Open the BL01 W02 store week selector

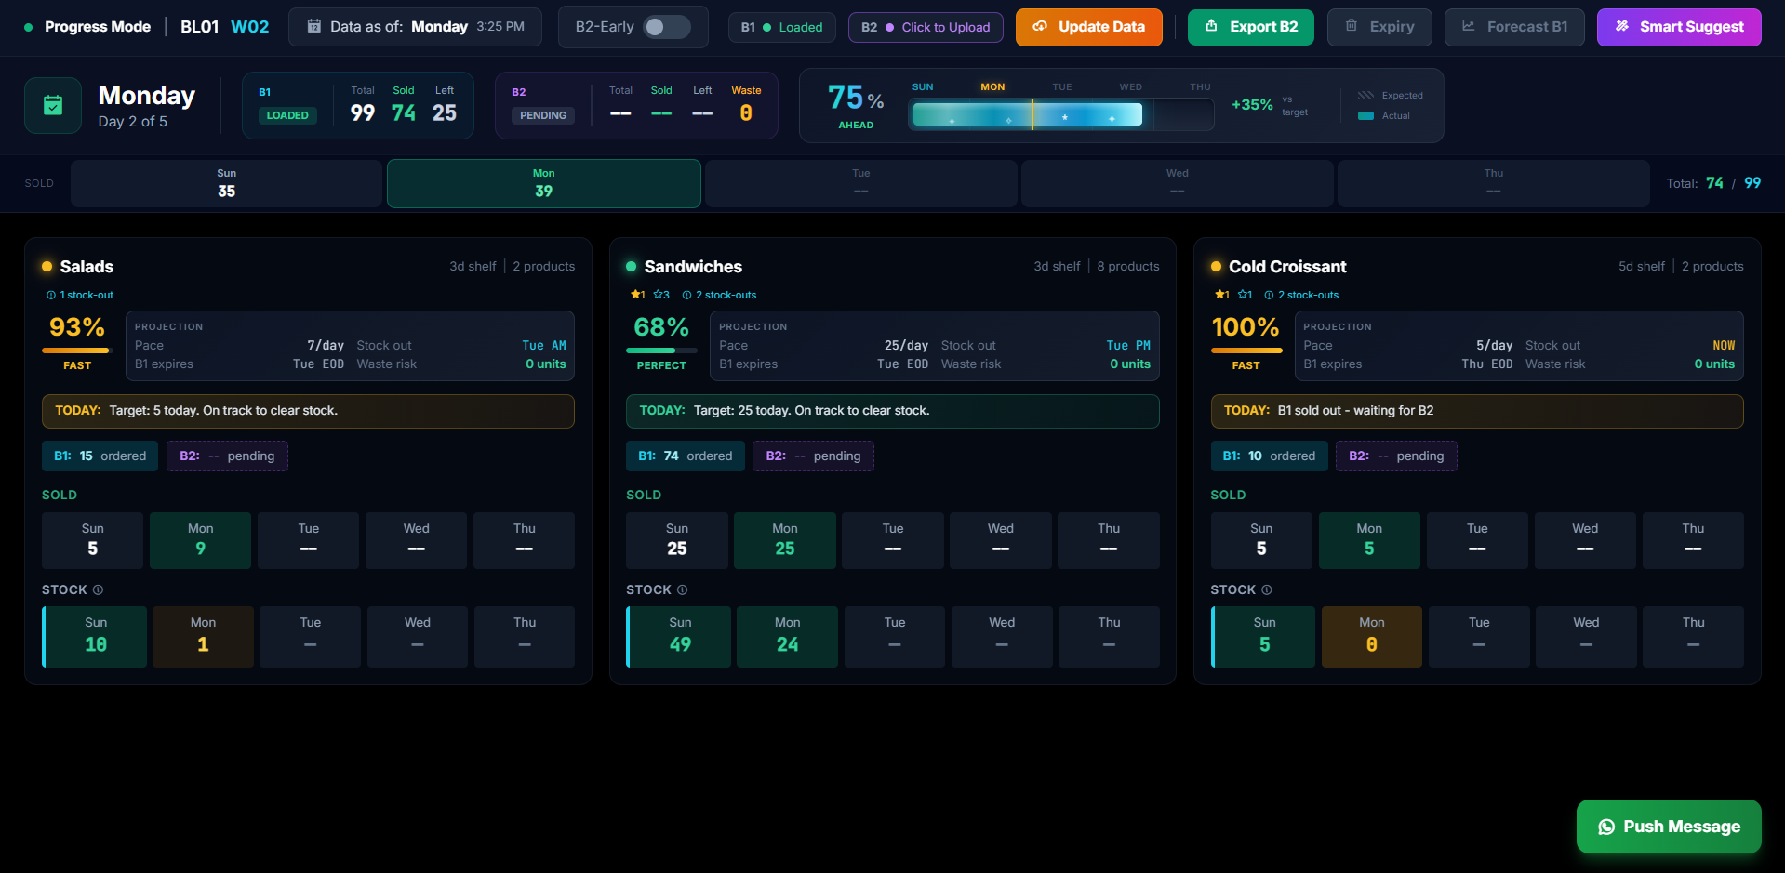point(224,27)
